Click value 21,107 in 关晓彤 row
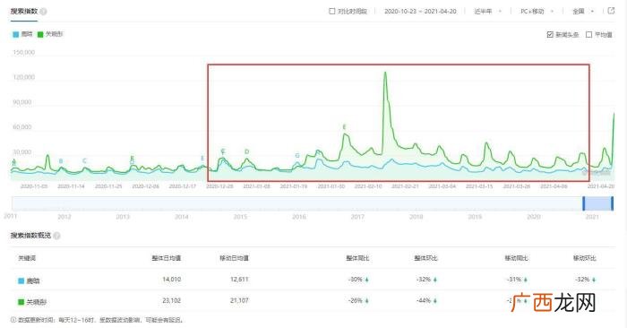Viewport: 627px width, 328px height. 239,300
